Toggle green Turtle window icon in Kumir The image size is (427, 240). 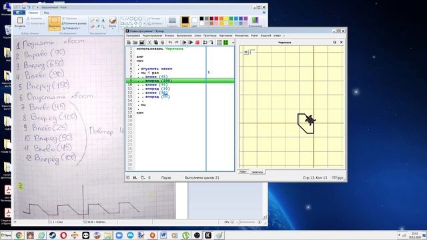click(x=226, y=43)
